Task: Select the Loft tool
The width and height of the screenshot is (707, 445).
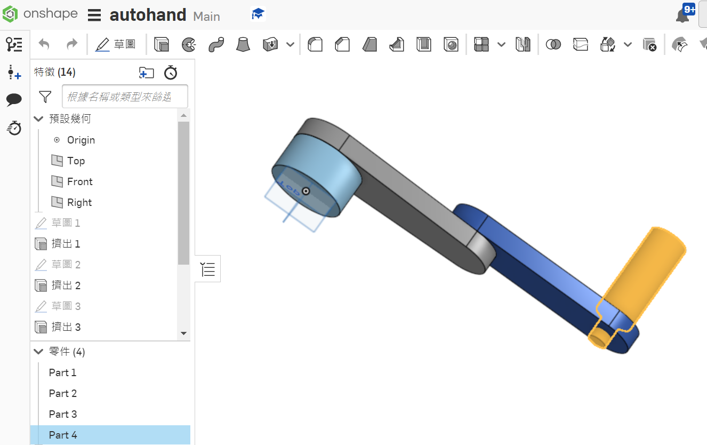Action: tap(243, 44)
